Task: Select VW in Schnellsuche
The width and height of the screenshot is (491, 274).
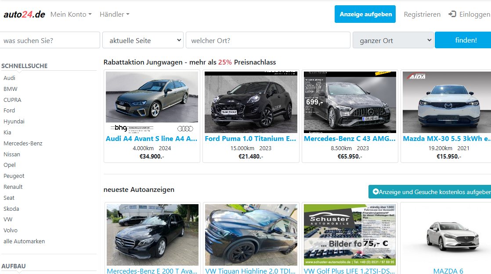Action: point(8,220)
